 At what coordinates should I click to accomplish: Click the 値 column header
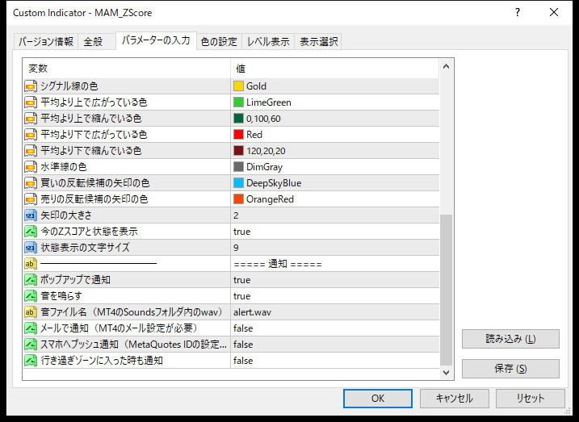[x=335, y=69]
